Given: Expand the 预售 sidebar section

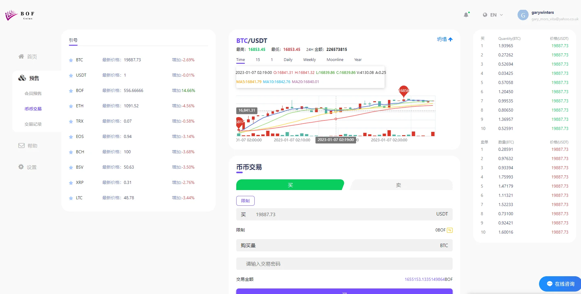Looking at the screenshot, I should click(x=29, y=78).
